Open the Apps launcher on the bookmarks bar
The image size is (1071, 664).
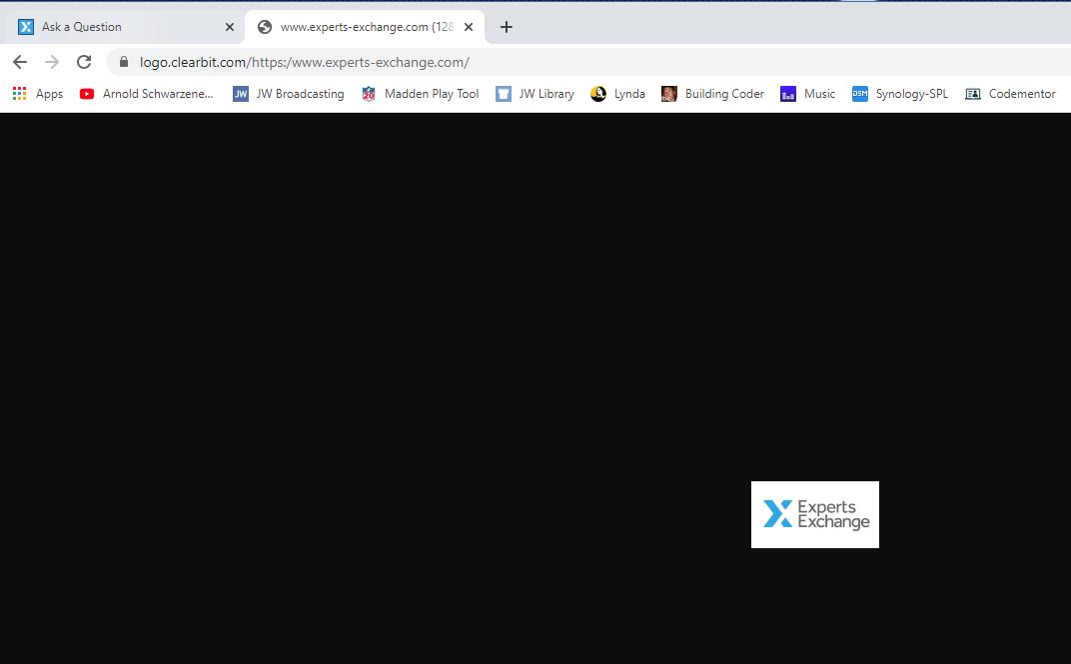click(x=18, y=94)
